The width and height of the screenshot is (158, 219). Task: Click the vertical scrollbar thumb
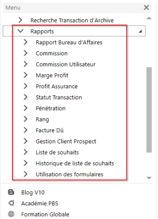149,110
